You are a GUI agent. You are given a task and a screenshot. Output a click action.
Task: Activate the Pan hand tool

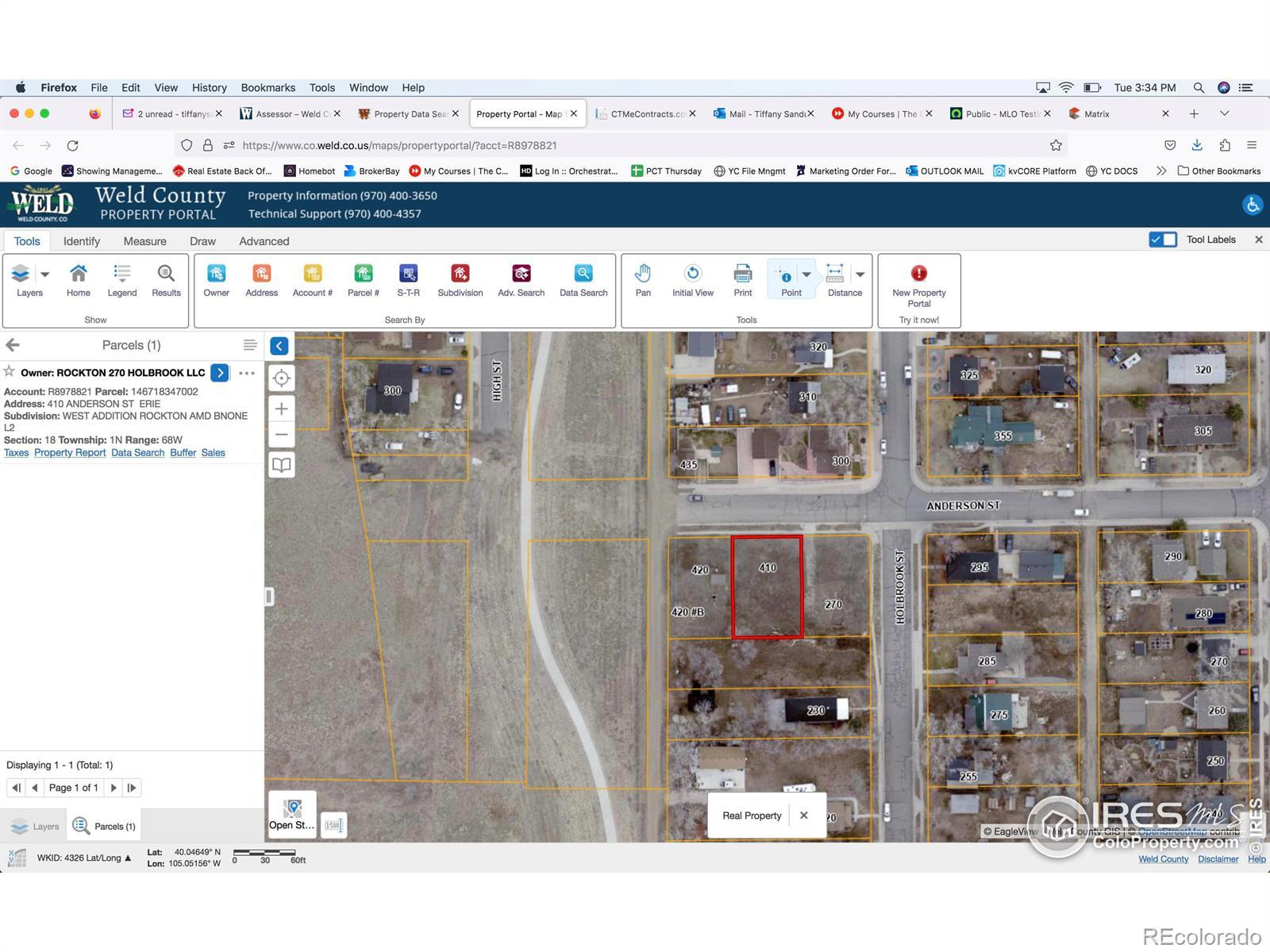point(643,274)
